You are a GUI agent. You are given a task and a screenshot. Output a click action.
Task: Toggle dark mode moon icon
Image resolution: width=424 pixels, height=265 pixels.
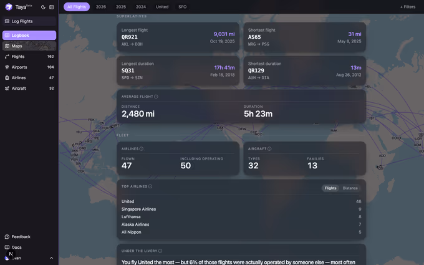43,7
